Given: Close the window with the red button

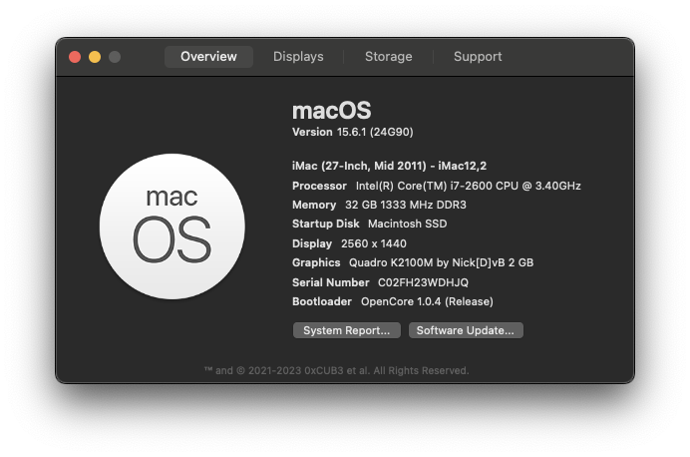Looking at the screenshot, I should [75, 57].
